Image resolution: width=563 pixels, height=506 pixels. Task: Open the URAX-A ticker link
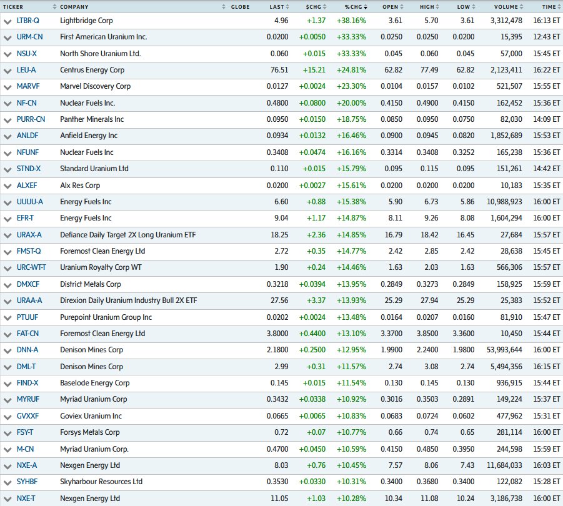(29, 235)
